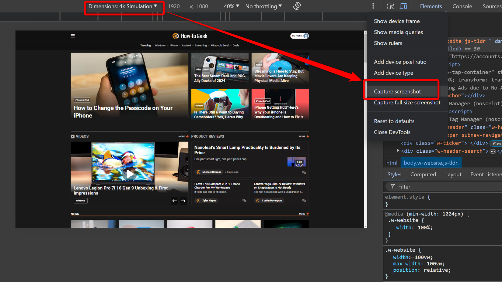Open the No throttling dropdown
The image size is (502, 282).
[263, 6]
